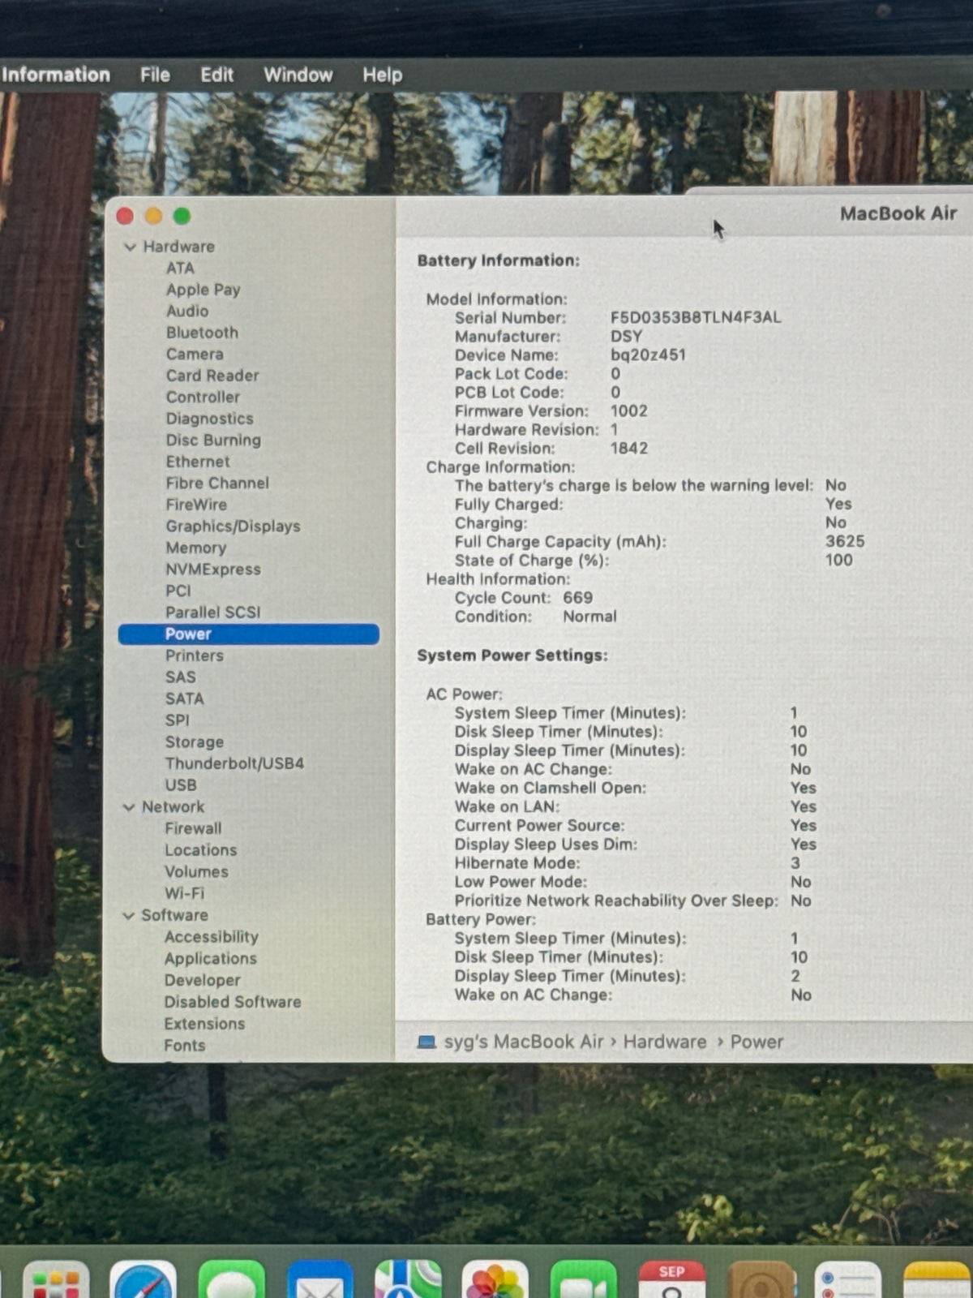The width and height of the screenshot is (973, 1298).
Task: Open Reminders from the Dock
Action: point(848,1280)
